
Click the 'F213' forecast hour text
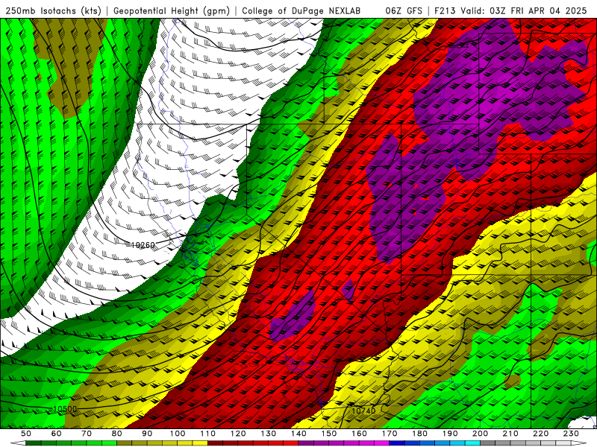(445, 10)
